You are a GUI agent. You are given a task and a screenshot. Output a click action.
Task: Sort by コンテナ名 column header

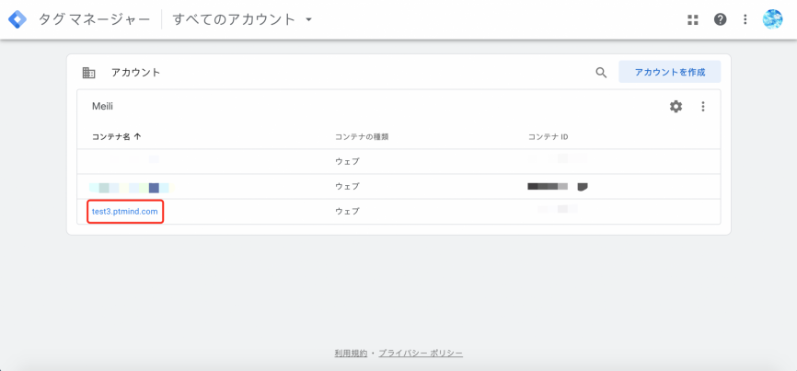(116, 137)
